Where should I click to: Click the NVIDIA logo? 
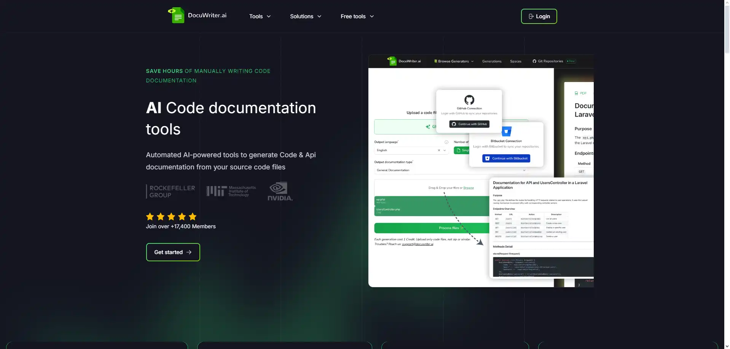(280, 191)
